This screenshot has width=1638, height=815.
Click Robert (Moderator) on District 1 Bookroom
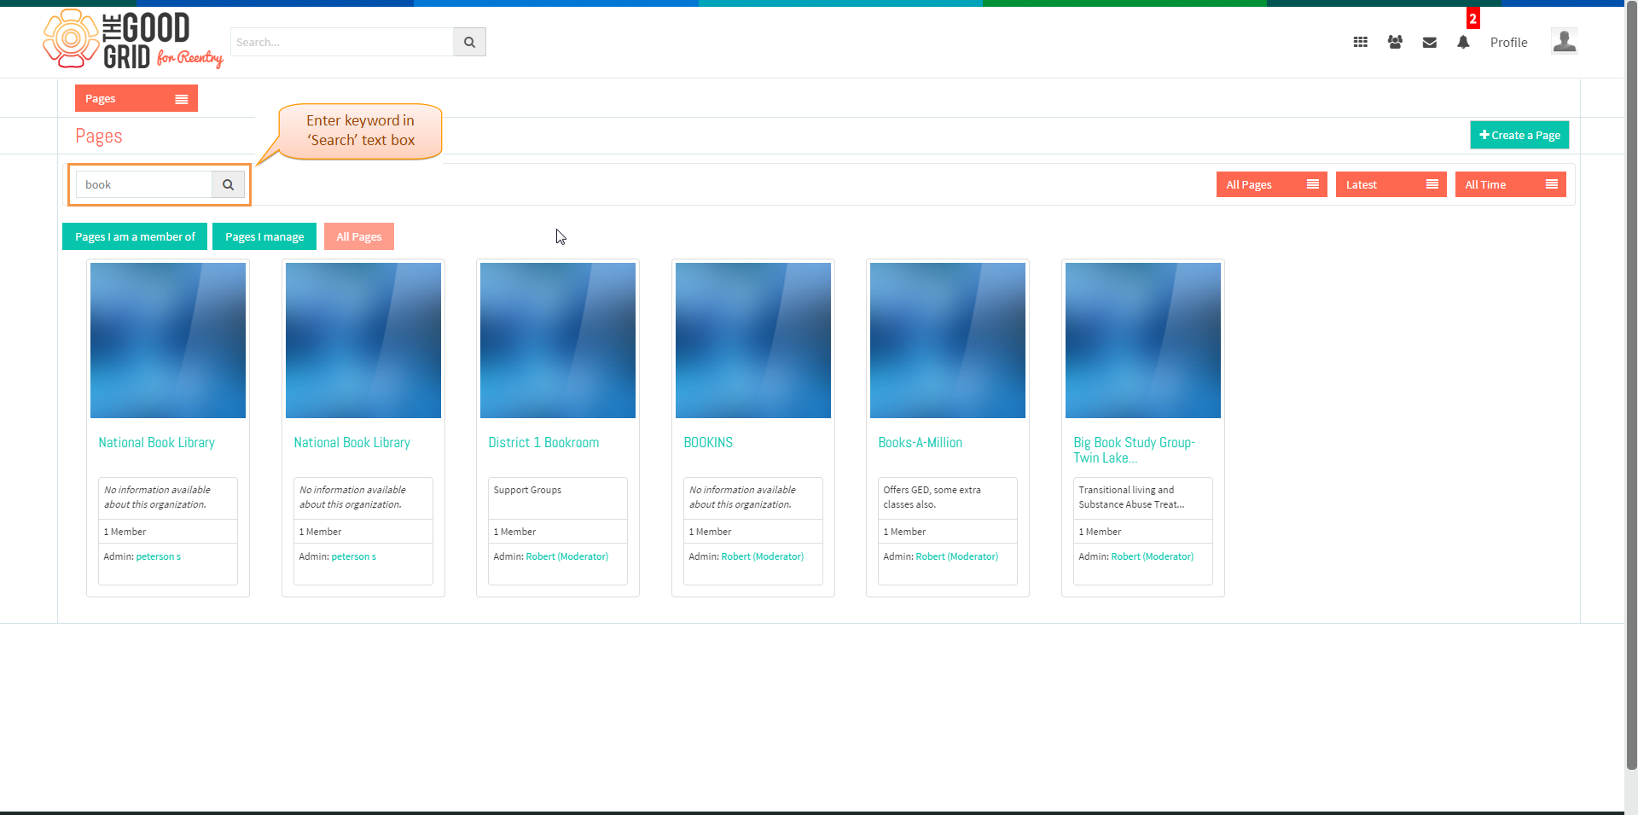point(566,556)
